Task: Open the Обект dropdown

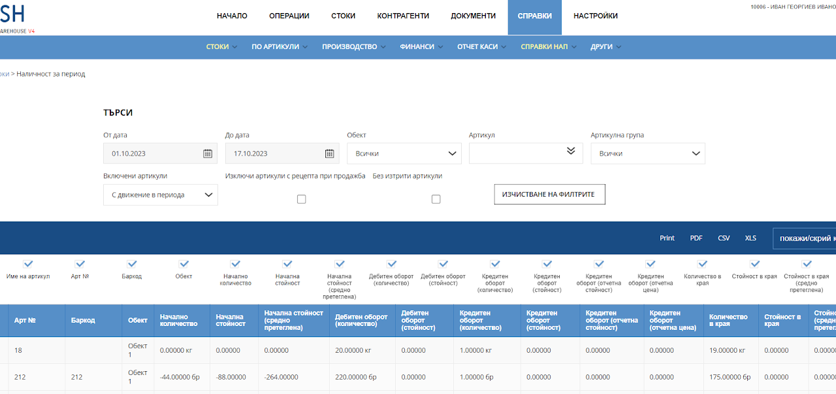Action: pos(404,154)
